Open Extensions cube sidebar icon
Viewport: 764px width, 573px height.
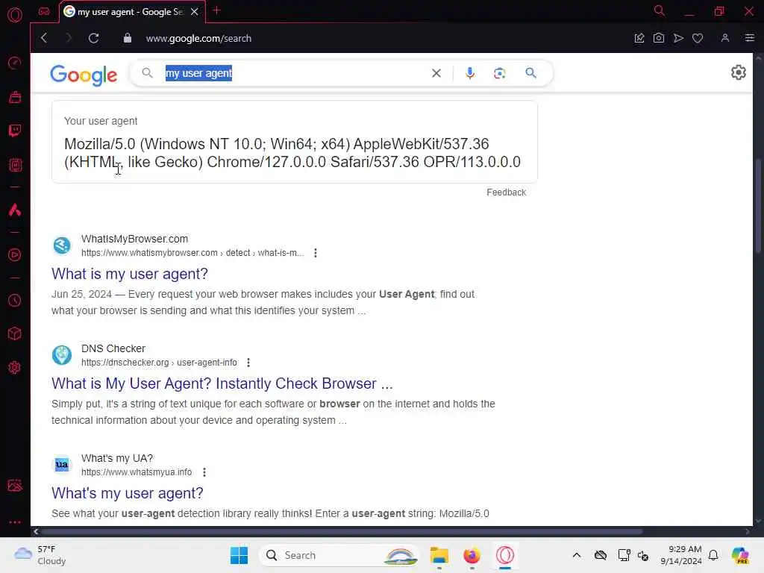coord(15,334)
